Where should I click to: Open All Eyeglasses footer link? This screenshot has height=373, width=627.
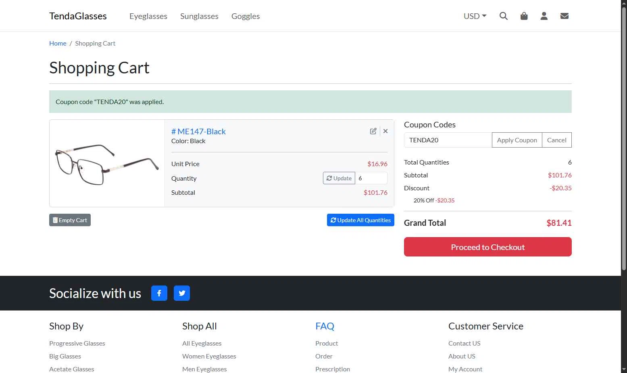coord(202,343)
